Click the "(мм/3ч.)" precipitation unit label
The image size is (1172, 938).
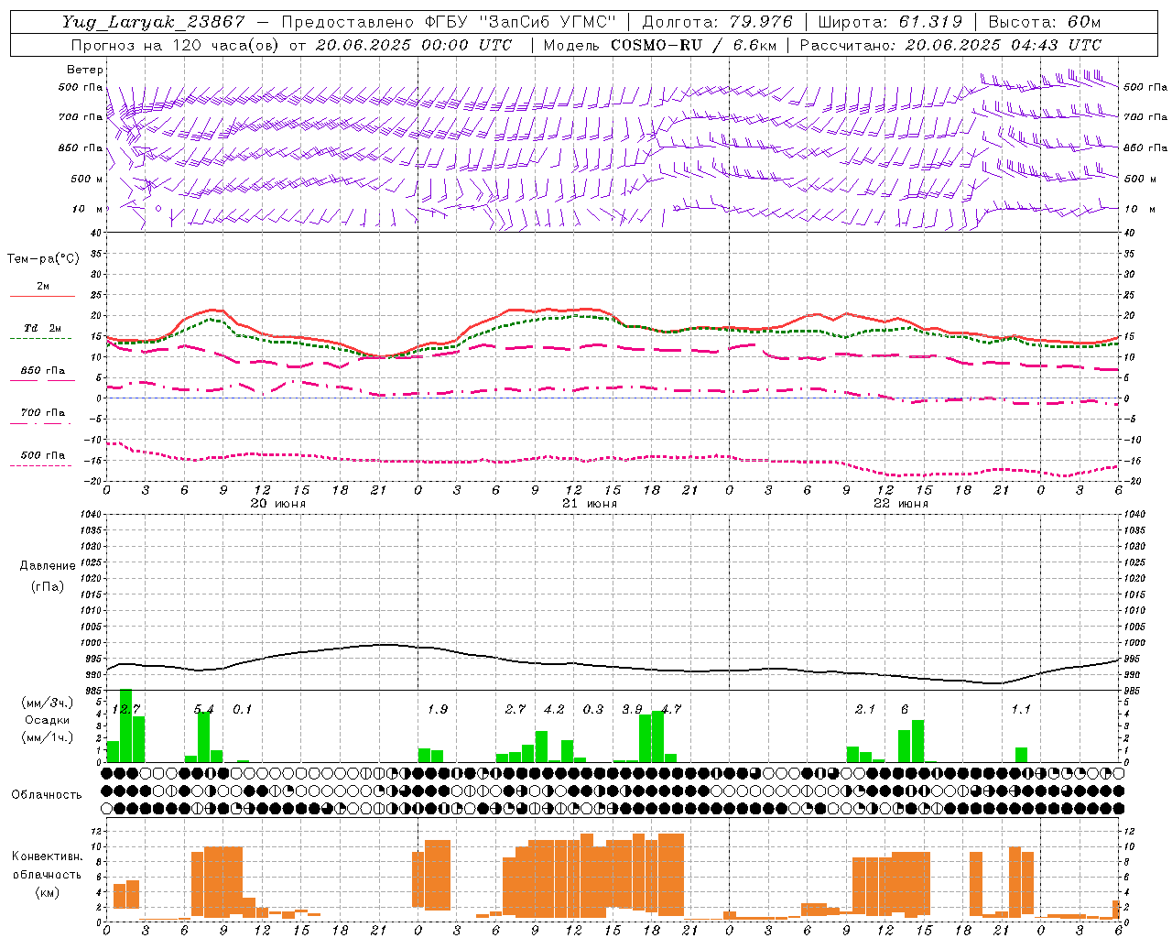[48, 703]
